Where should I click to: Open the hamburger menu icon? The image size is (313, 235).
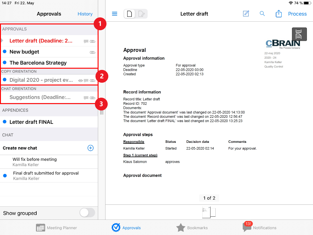pos(115,14)
